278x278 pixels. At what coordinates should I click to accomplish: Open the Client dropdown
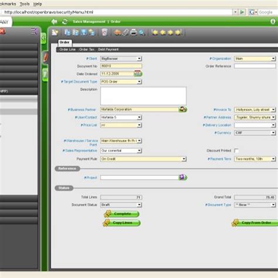[139, 59]
